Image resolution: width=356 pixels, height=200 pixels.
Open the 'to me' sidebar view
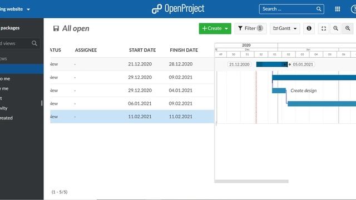(x=5, y=79)
